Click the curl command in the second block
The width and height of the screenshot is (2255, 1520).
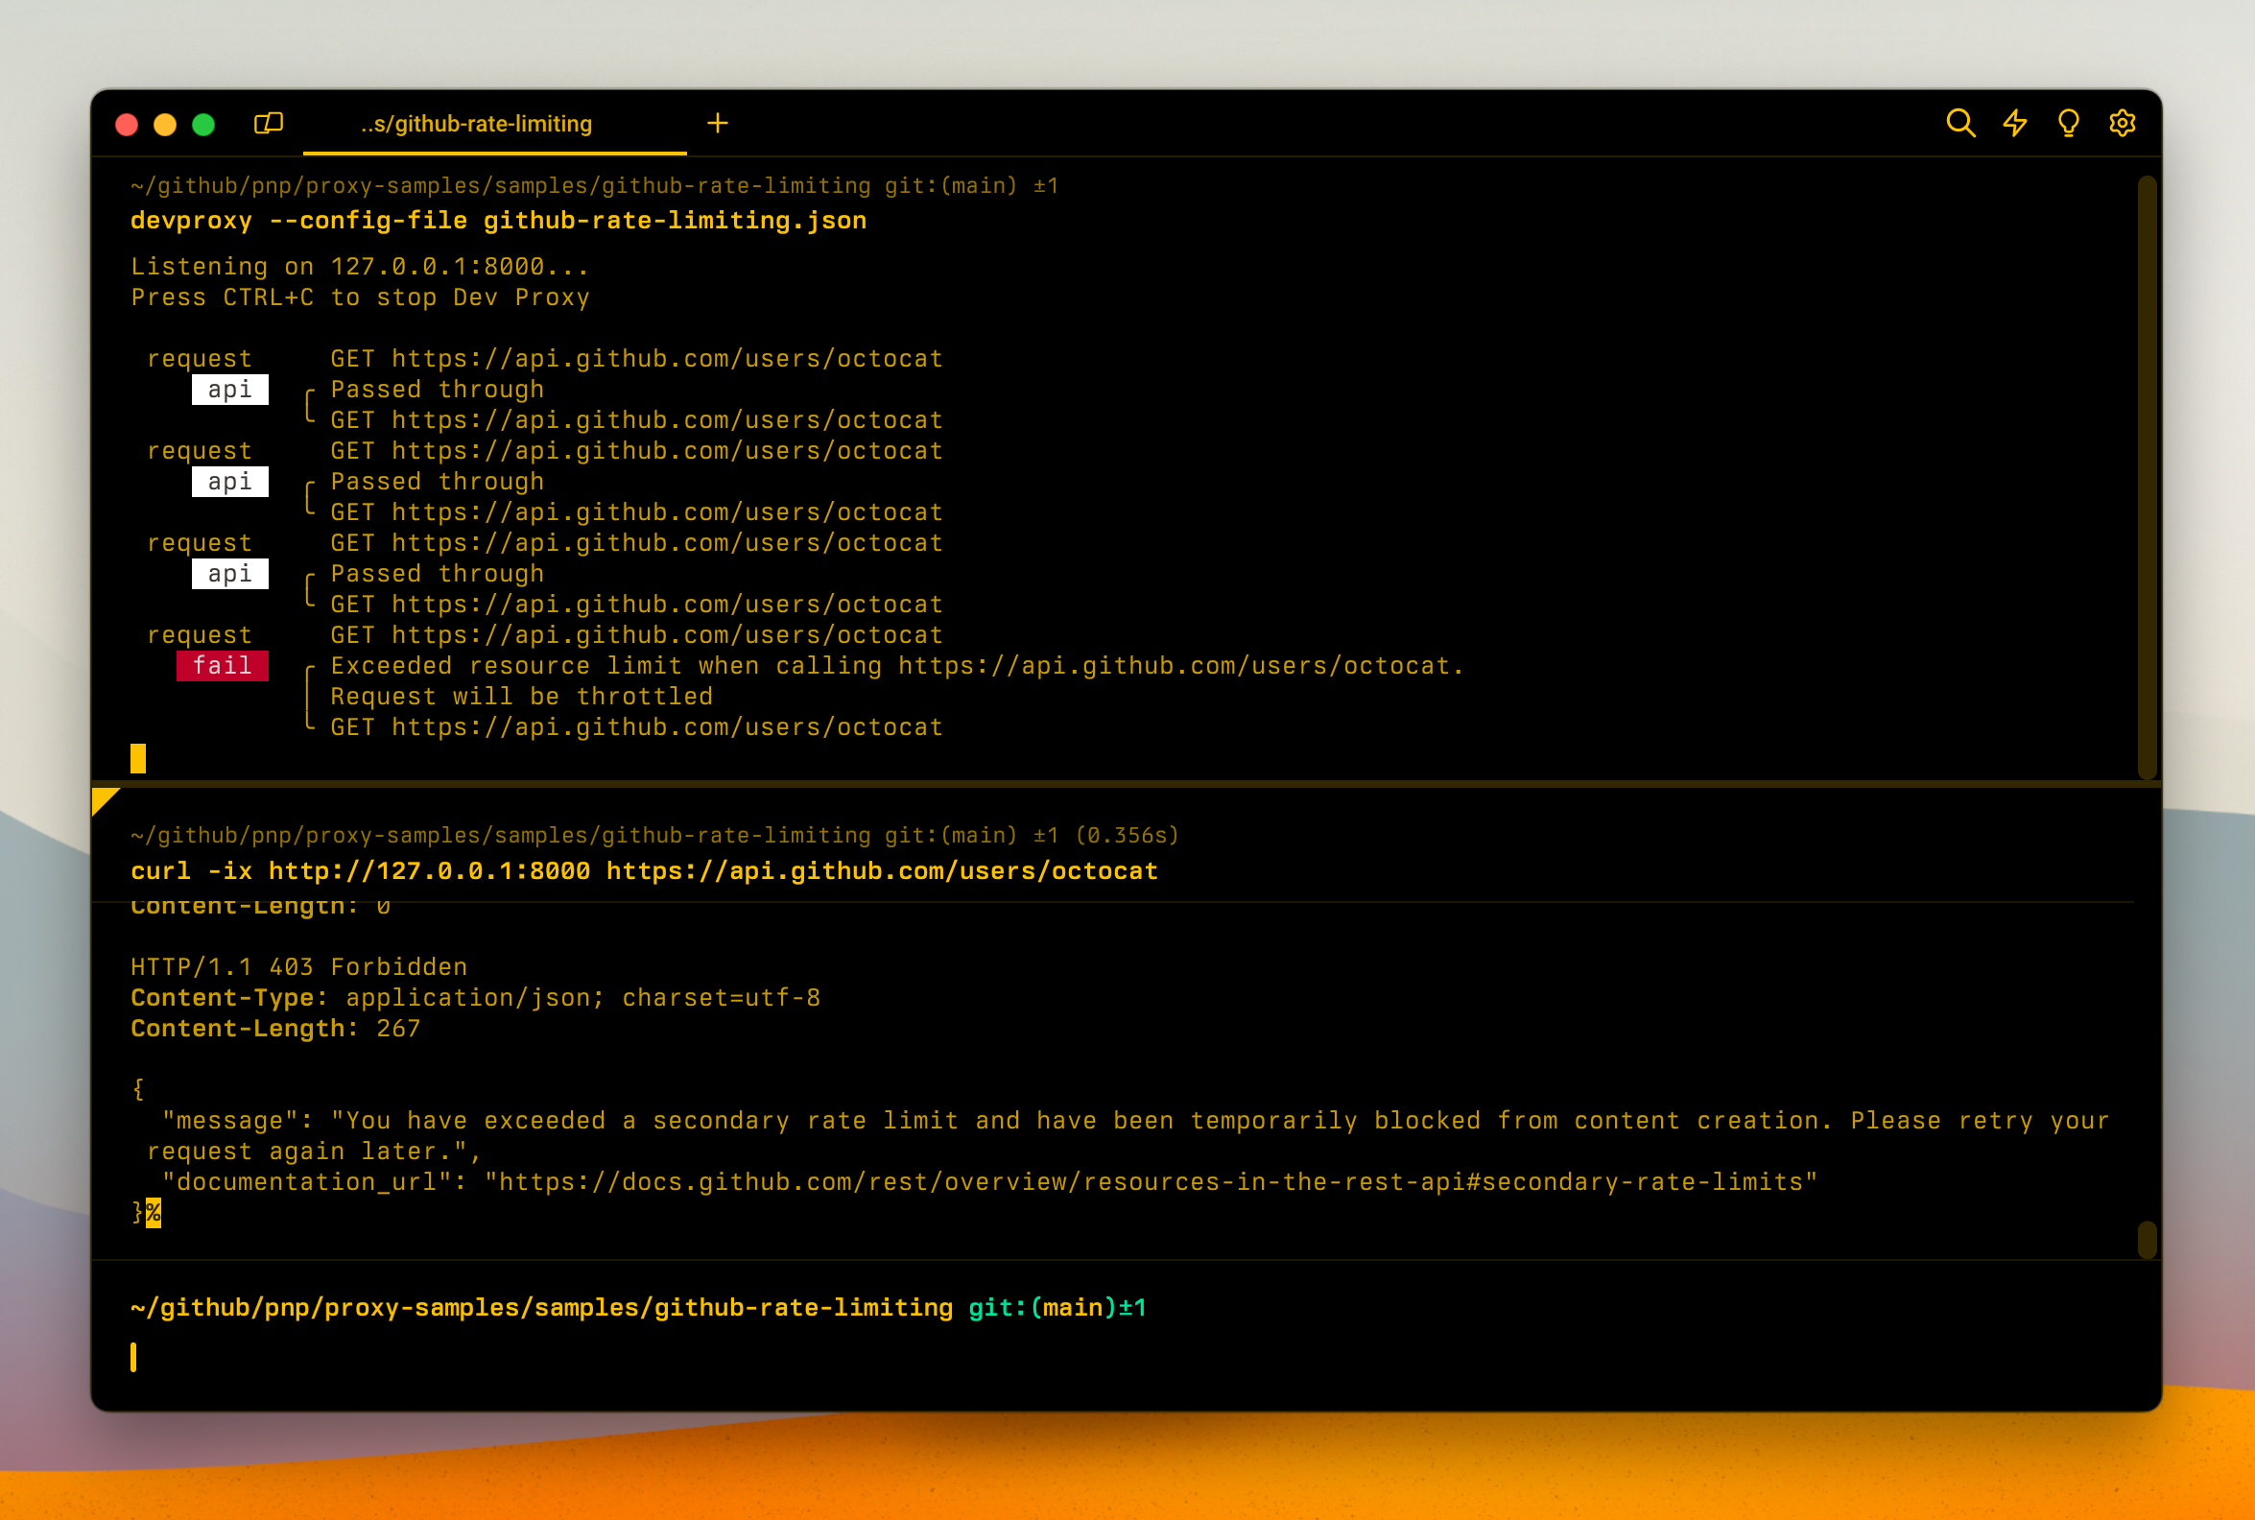(x=643, y=870)
